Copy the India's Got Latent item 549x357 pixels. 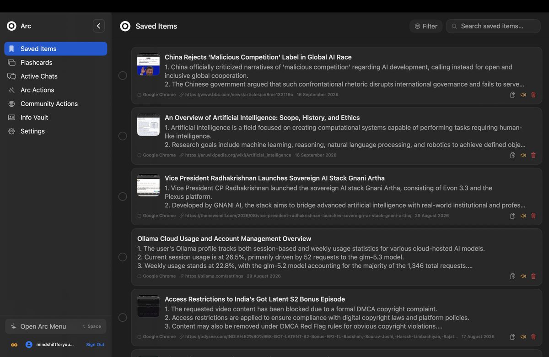[x=513, y=336]
